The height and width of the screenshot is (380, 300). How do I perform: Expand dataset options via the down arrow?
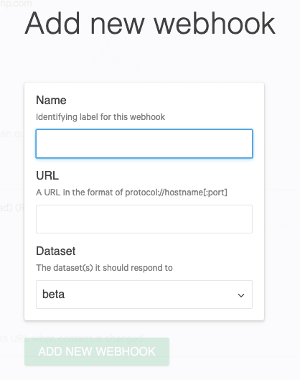[240, 295]
